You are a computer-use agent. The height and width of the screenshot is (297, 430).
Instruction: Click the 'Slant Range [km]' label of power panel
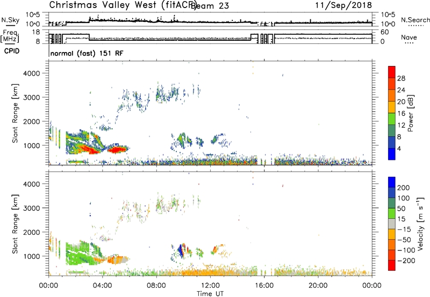[x=15, y=113]
